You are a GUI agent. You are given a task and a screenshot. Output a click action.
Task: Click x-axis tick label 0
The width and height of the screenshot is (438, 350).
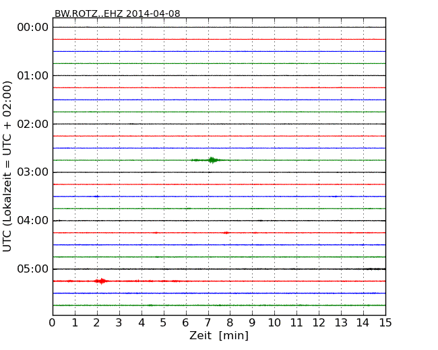point(53,323)
